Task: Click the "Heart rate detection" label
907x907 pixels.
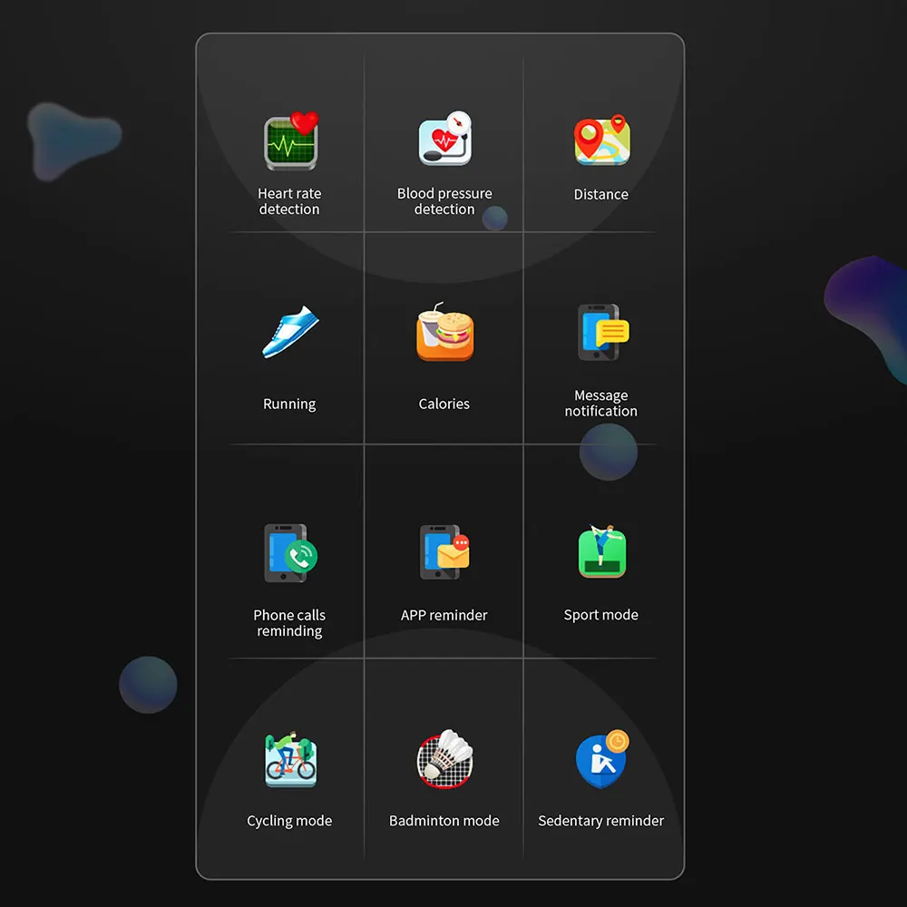Action: (x=289, y=201)
